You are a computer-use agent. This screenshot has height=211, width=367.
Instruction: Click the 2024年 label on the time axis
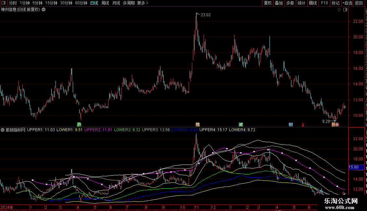[7, 207]
